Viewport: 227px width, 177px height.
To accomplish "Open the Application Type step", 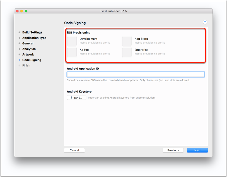I will (x=34, y=38).
